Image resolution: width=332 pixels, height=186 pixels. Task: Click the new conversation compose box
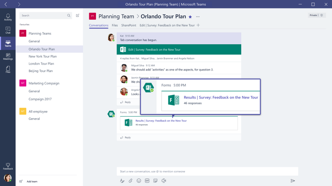pos(207,171)
